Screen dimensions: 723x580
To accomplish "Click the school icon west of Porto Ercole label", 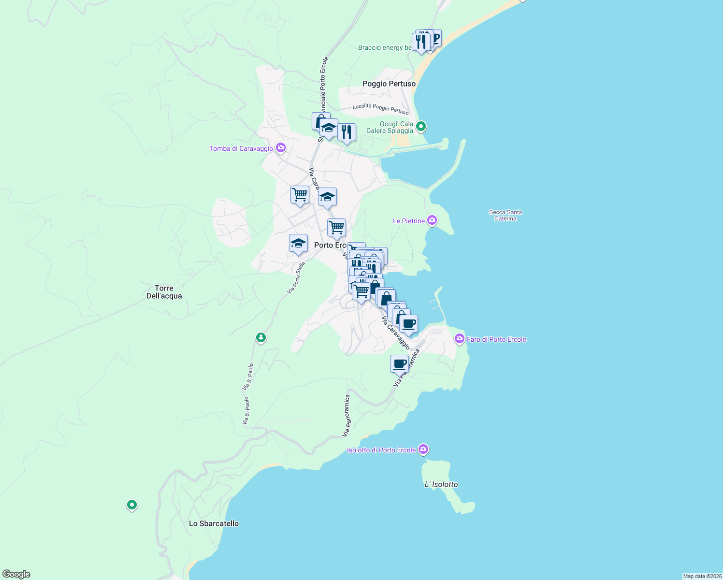I will coord(298,243).
